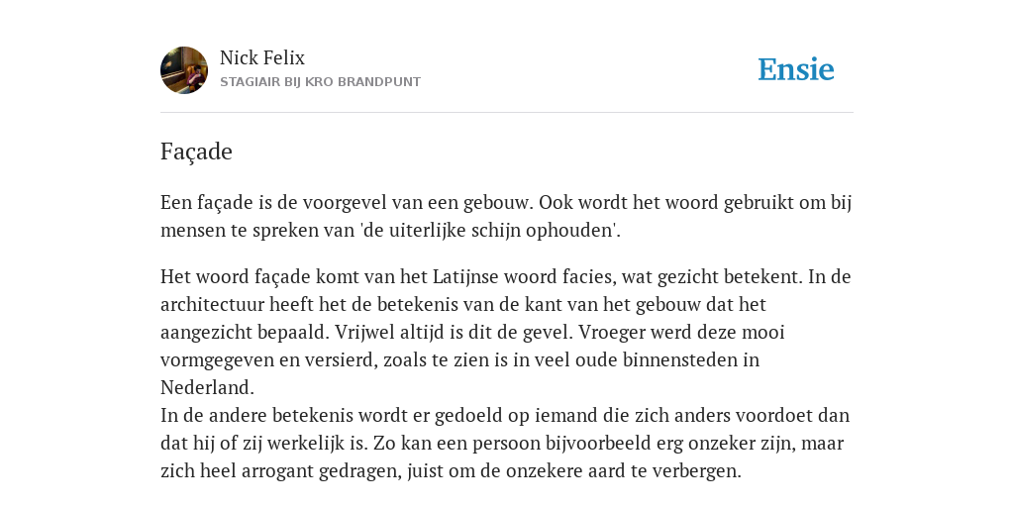Click the author name Nick Felix

[262, 57]
